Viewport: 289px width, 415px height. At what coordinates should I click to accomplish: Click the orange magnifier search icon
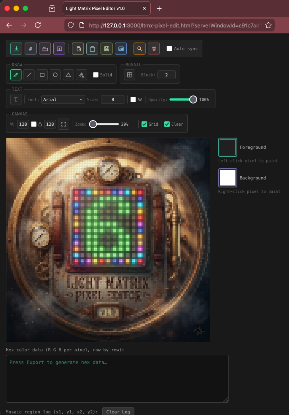click(140, 49)
